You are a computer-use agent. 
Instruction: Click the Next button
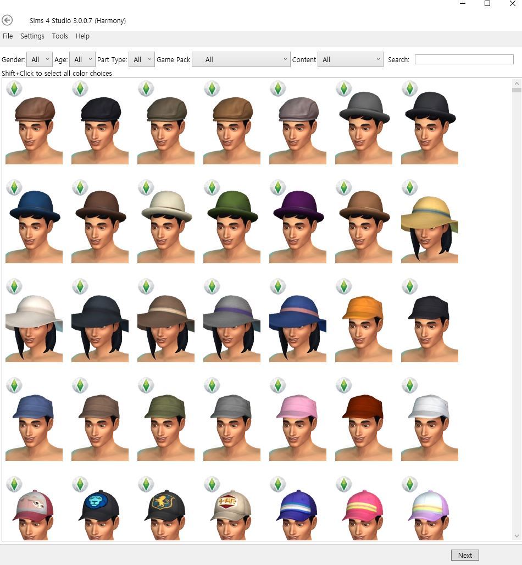tap(465, 555)
